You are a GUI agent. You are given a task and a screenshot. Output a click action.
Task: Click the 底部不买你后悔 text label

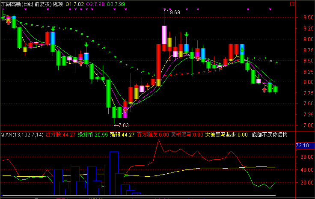point(269,135)
